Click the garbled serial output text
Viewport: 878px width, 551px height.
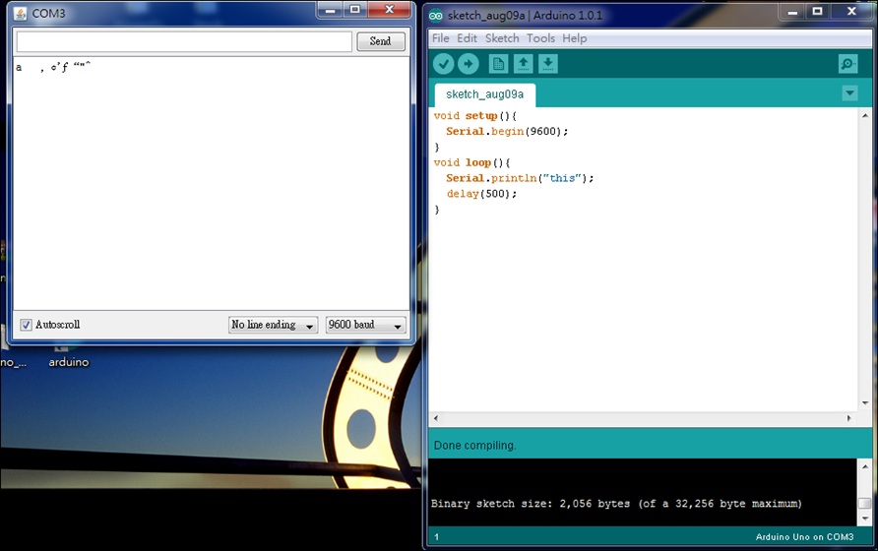click(x=53, y=67)
